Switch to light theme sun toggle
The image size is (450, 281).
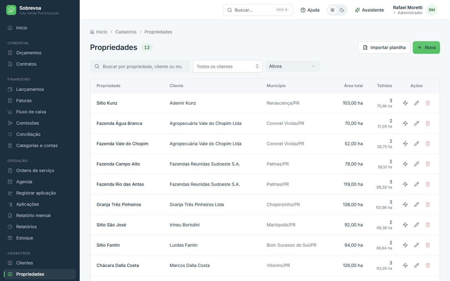coord(332,10)
